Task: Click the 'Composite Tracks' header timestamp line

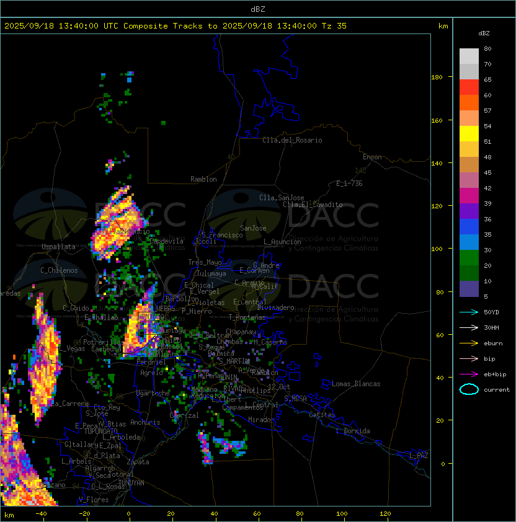Action: (176, 26)
